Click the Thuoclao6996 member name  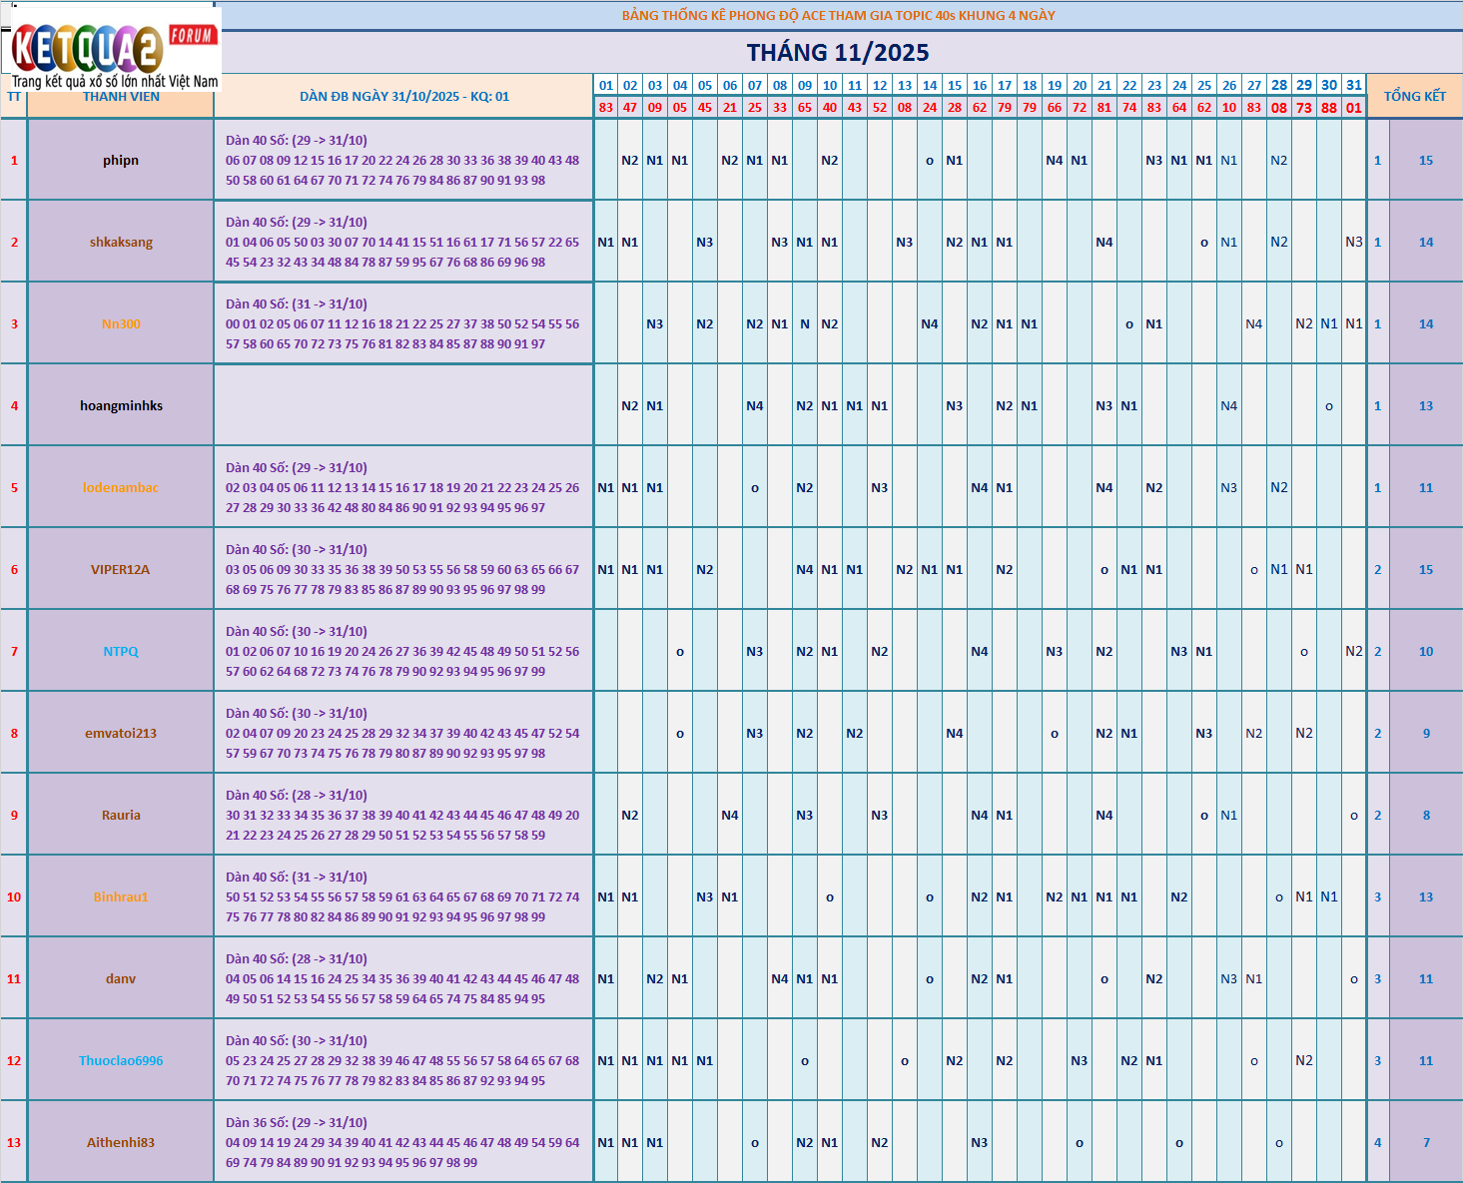click(x=121, y=1061)
